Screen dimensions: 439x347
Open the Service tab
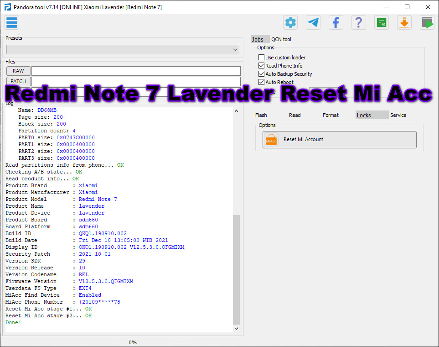tap(398, 115)
